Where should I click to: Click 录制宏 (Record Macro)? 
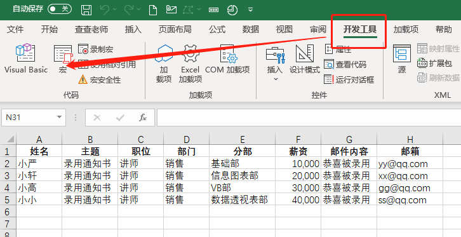(96, 50)
